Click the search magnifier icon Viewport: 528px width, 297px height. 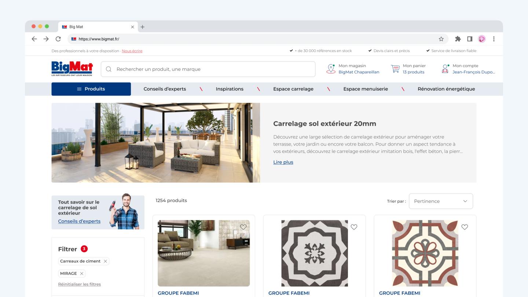109,69
